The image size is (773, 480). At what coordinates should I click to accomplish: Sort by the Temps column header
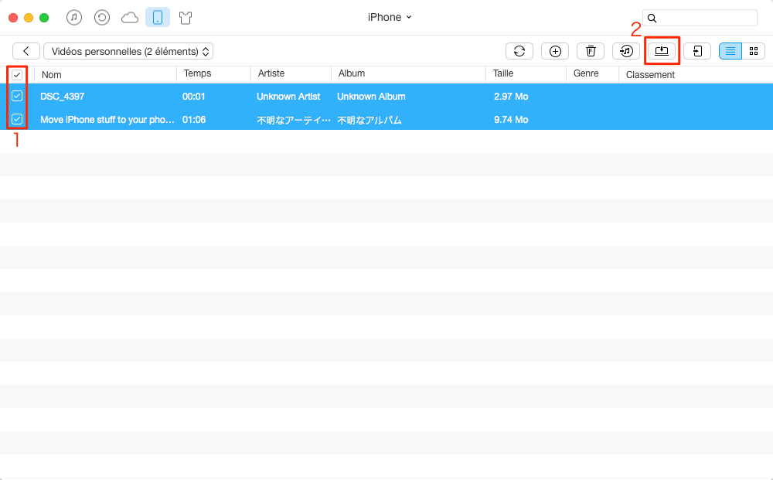[198, 73]
